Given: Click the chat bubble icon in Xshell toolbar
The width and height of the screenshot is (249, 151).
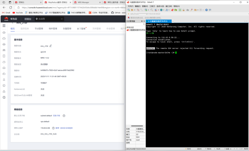Looking at the screenshot, I should point(210,10).
